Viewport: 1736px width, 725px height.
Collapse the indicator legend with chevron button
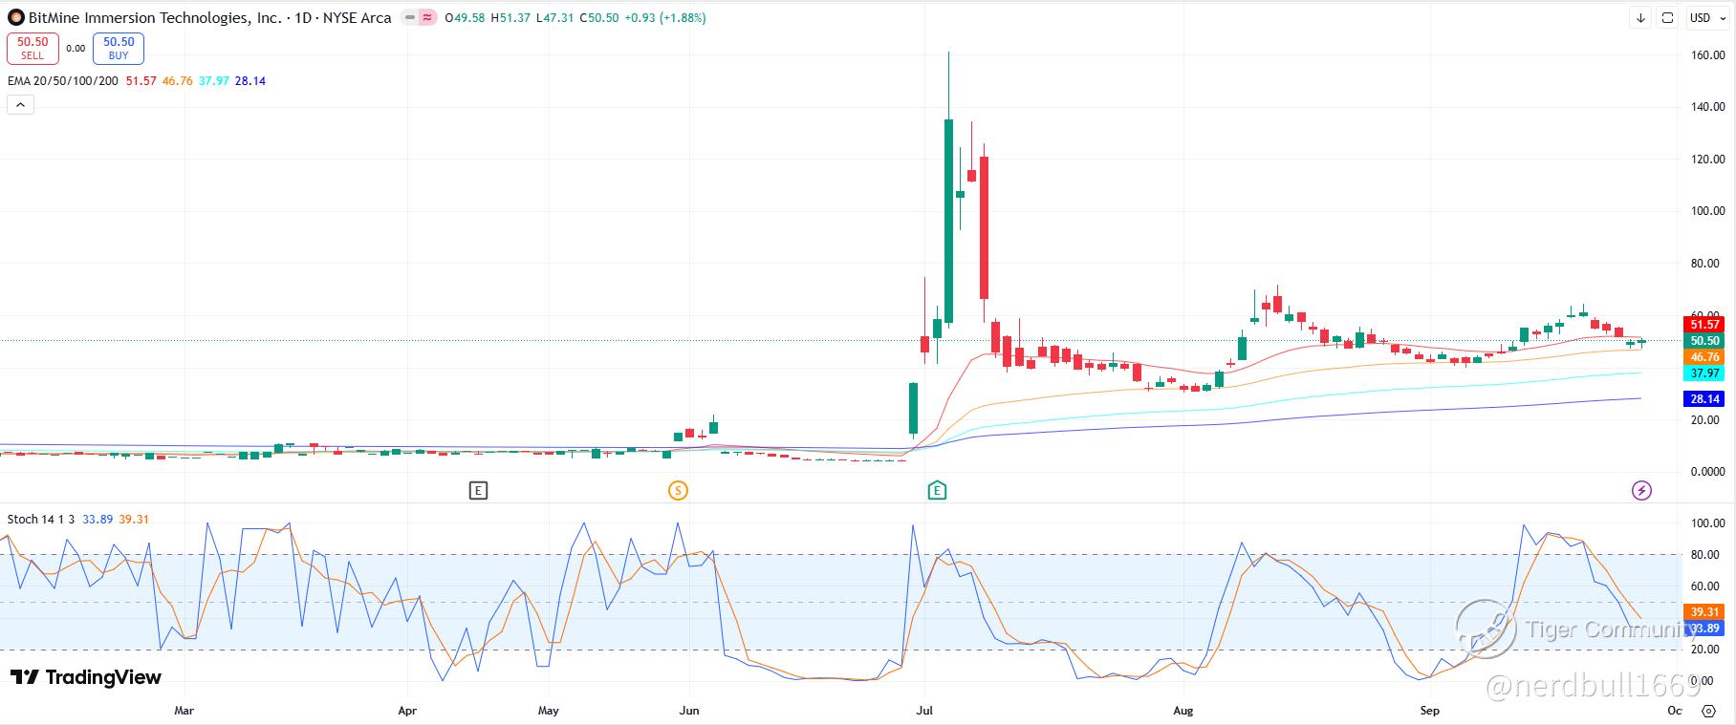click(x=20, y=104)
